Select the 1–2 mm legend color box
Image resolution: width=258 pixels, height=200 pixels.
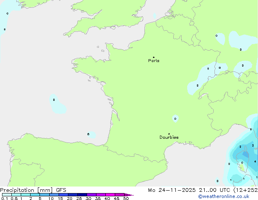(x=26, y=195)
